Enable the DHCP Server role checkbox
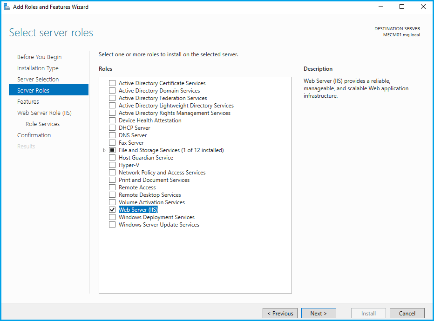Viewport: 434px width, 321px height. pos(112,128)
